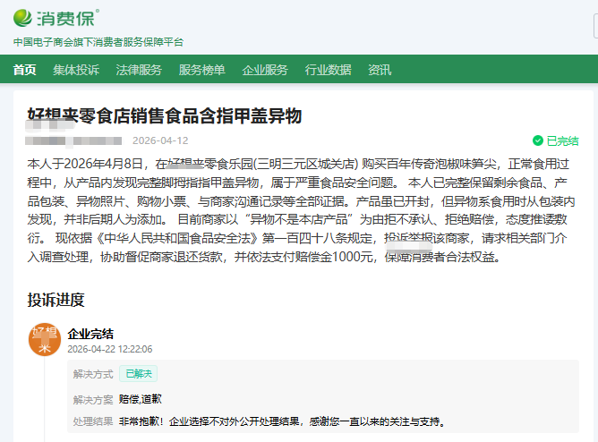Click the 已解决 status badge
Viewport: 598px width, 442px height.
click(139, 374)
